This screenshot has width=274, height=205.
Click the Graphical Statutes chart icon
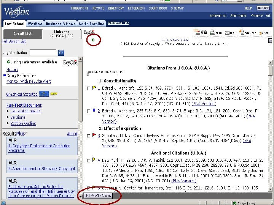(x=44, y=94)
